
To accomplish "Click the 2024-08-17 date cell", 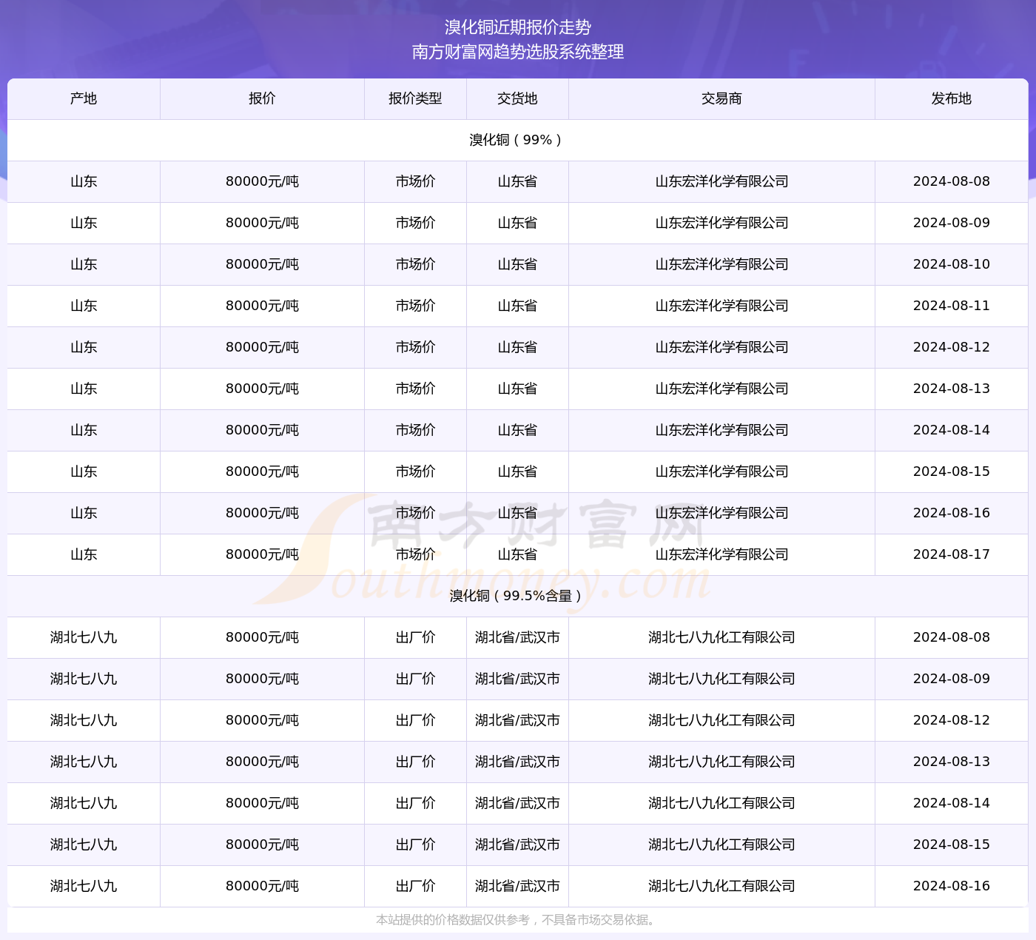I will 951,554.
